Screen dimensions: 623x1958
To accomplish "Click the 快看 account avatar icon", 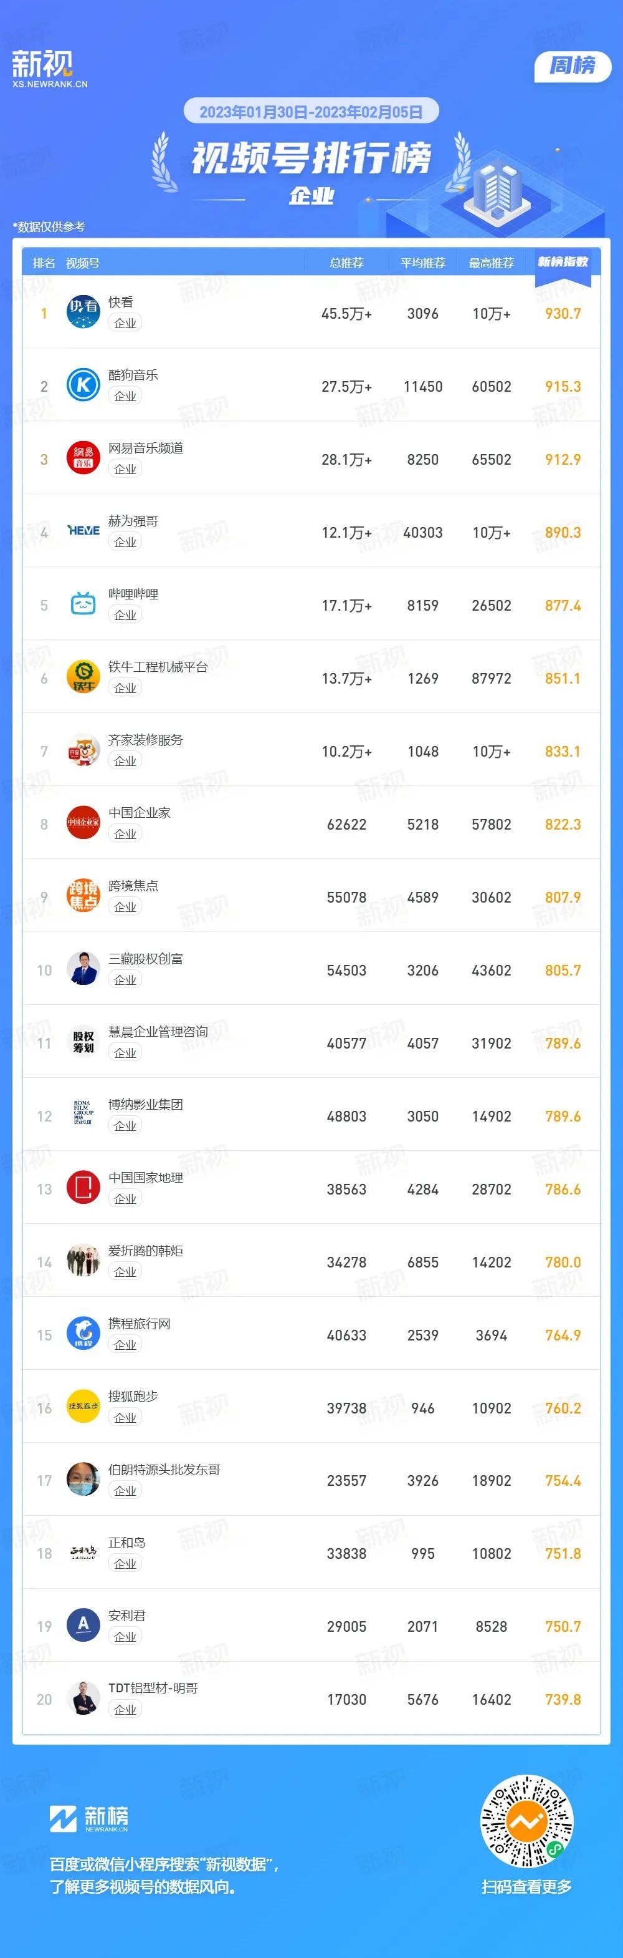I will 83,312.
